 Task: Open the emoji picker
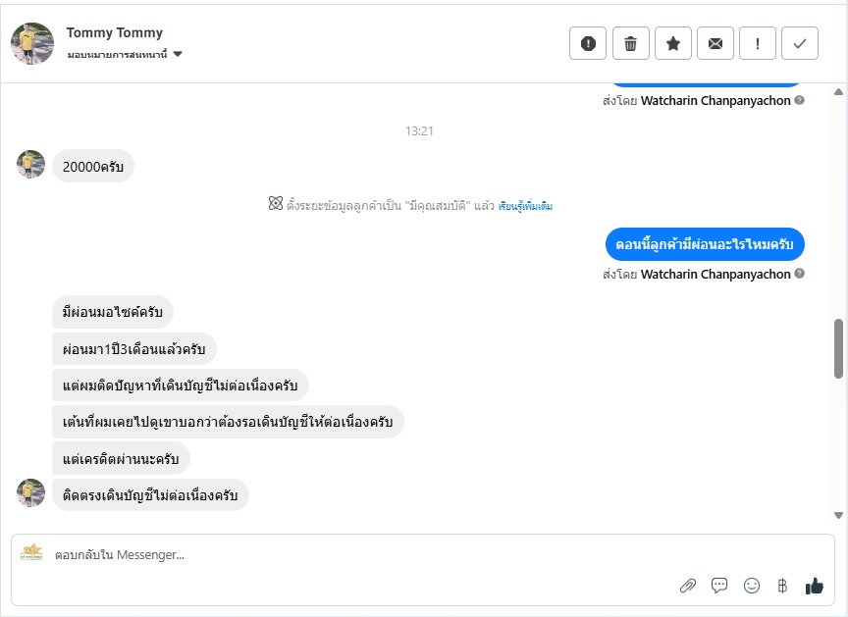[752, 586]
